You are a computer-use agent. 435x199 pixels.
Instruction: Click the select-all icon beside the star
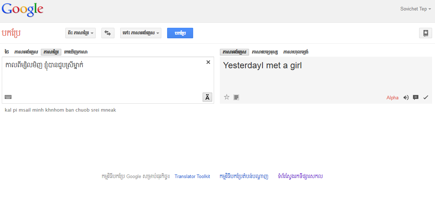pos(236,97)
